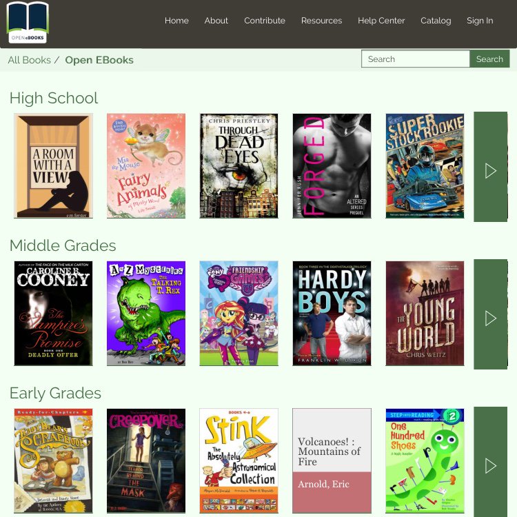Open Teddy Bear's Scrapbook cover
This screenshot has width=517, height=517.
[53, 460]
